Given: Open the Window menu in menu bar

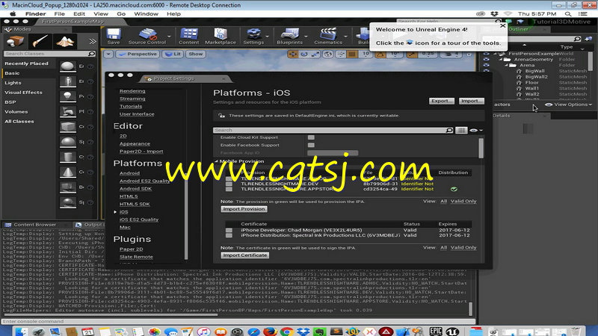Looking at the screenshot, I should (x=146, y=13).
